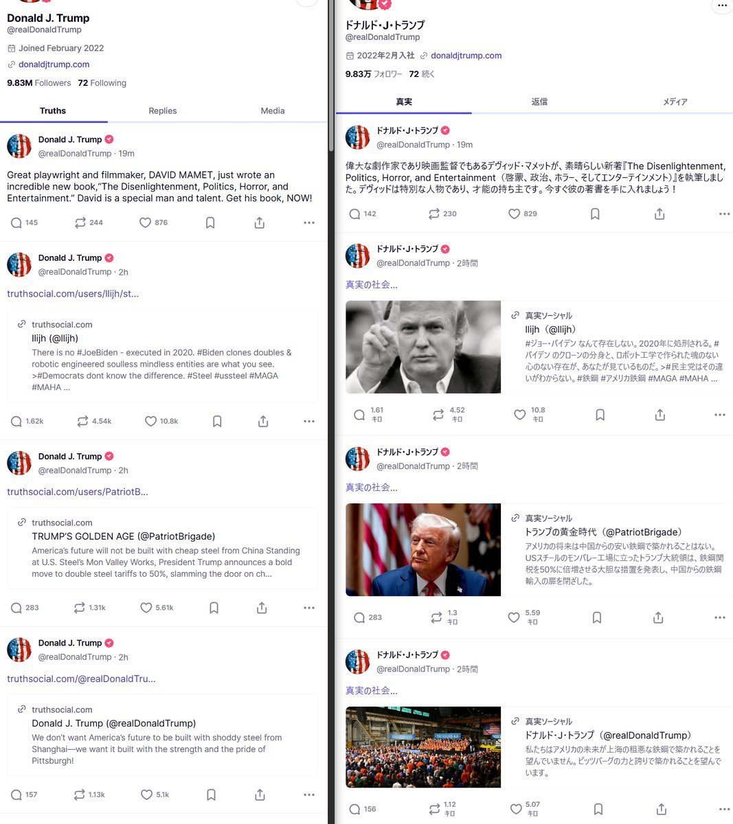This screenshot has height=824, width=733.
Task: Bookmark the English llijh post with 10.8k likes
Action: (x=217, y=421)
